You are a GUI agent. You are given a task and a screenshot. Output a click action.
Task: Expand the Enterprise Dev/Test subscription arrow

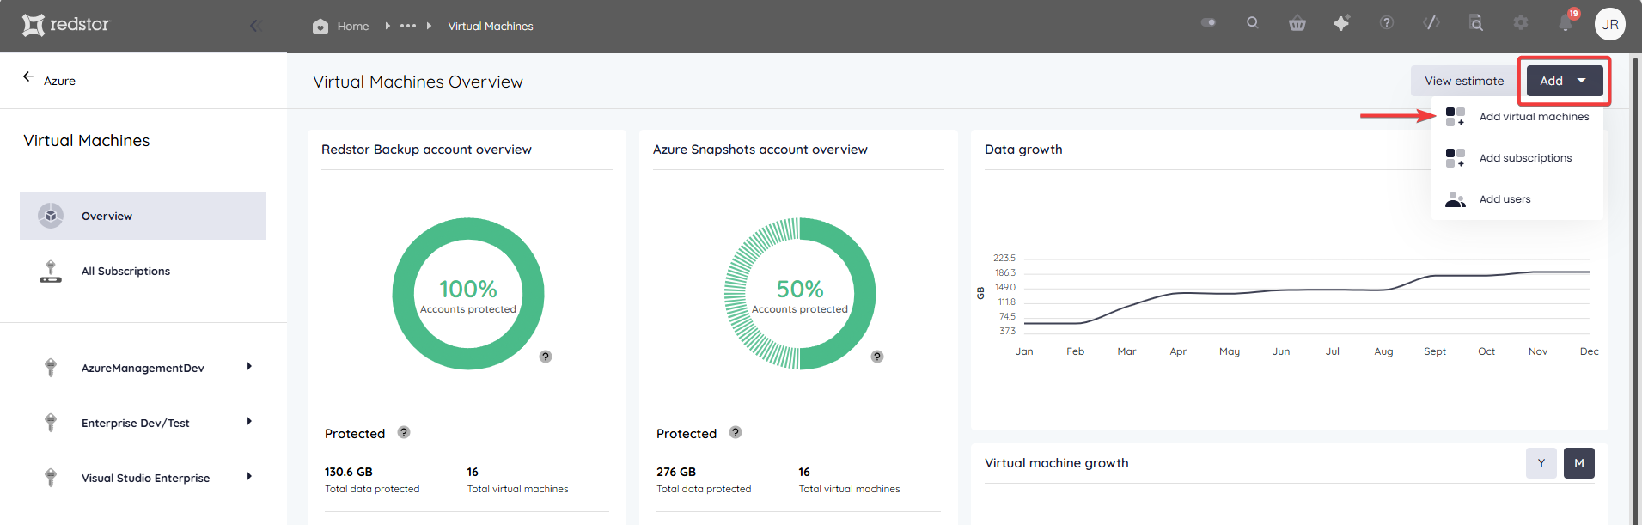coord(249,422)
